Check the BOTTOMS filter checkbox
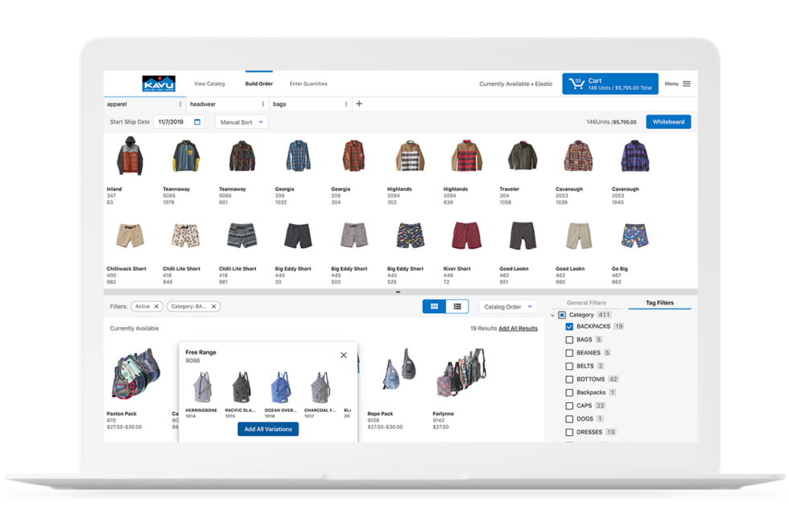The width and height of the screenshot is (789, 531). [x=568, y=379]
